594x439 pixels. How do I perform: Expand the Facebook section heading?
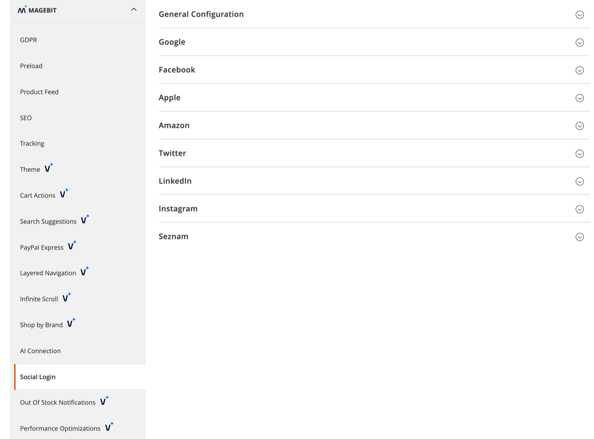pyautogui.click(x=177, y=70)
